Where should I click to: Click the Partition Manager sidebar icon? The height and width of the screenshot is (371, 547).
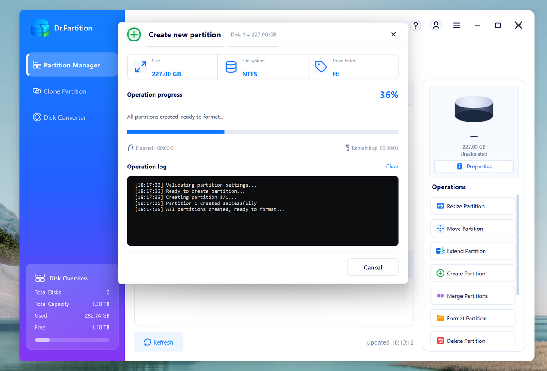coord(37,65)
